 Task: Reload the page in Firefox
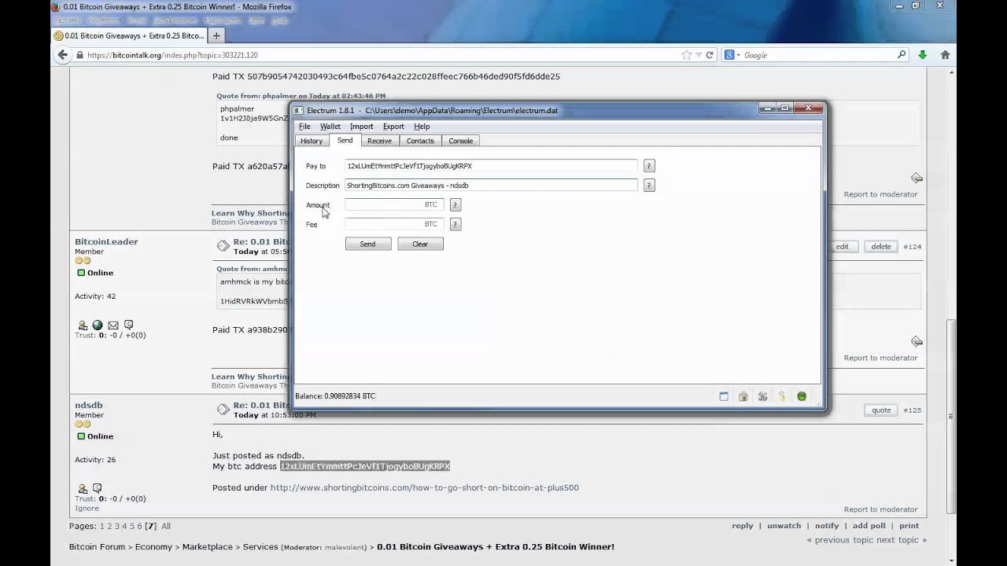point(710,55)
